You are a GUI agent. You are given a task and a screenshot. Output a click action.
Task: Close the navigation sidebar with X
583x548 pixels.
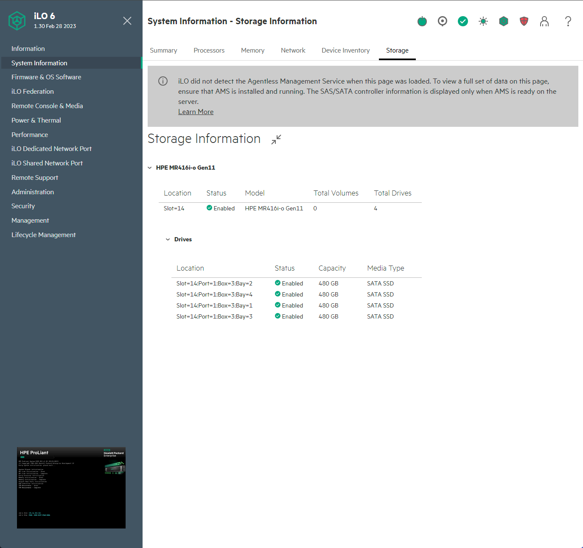pos(127,21)
